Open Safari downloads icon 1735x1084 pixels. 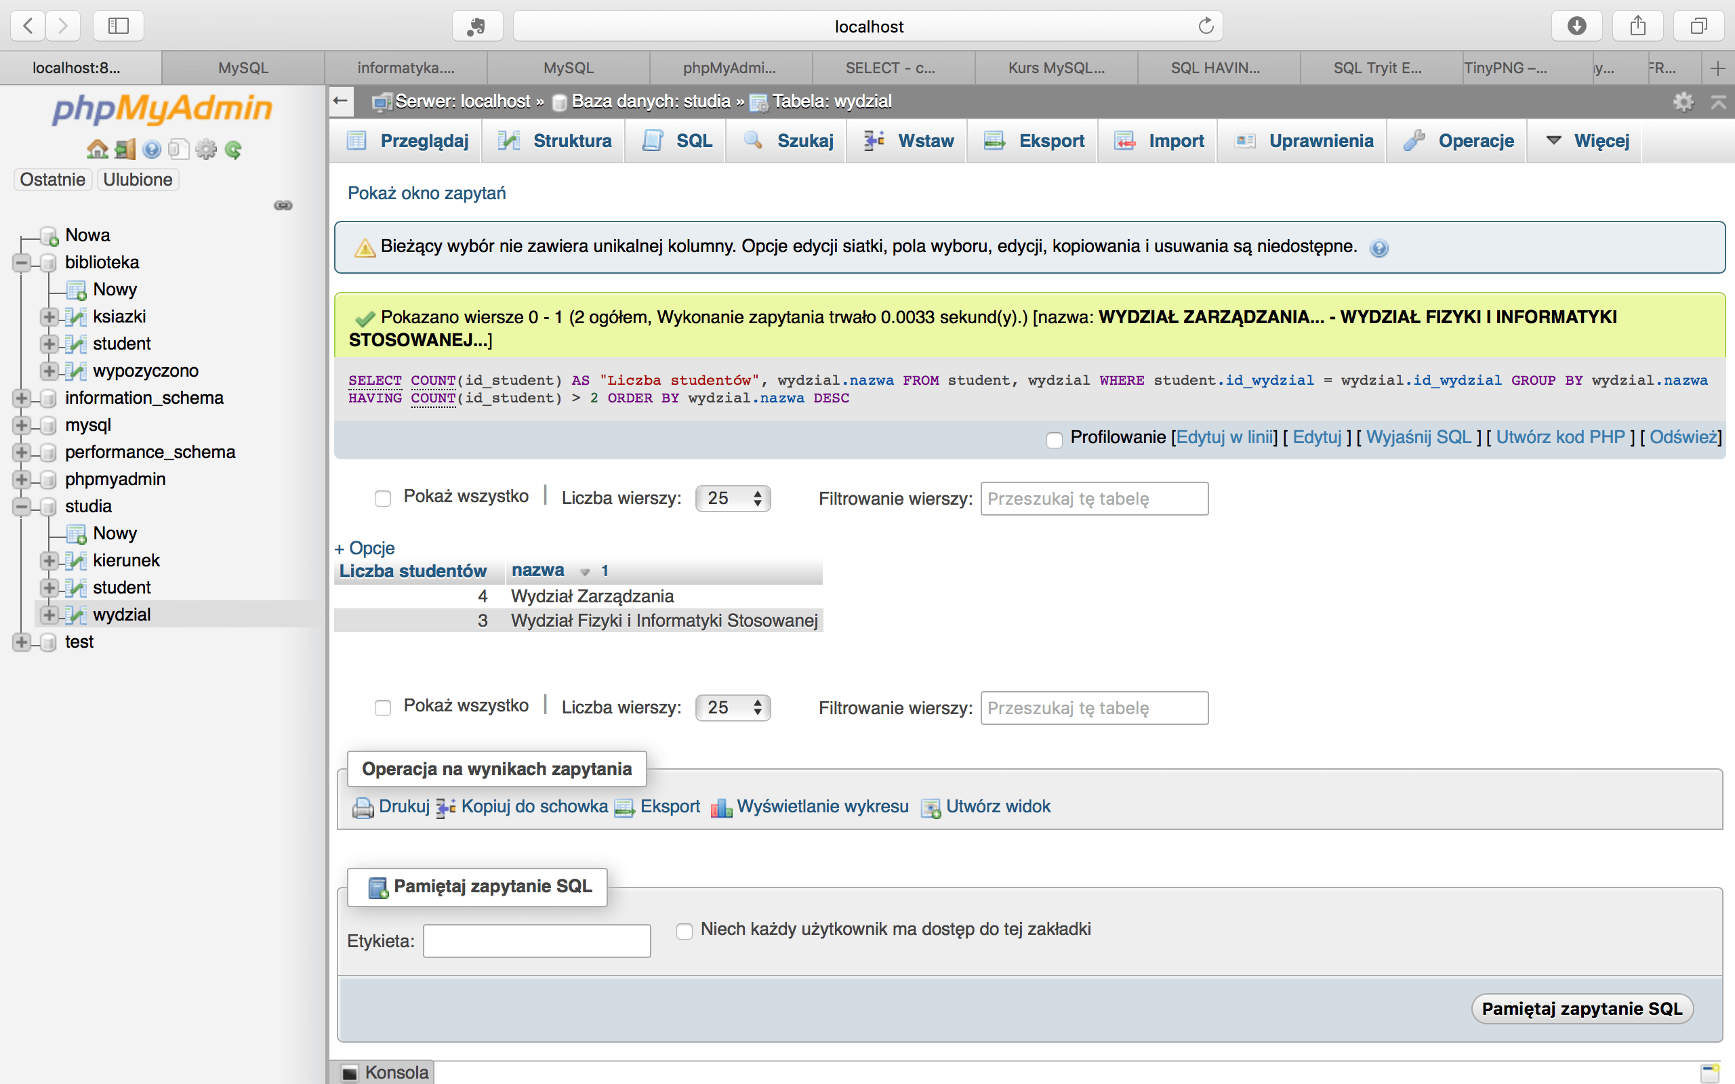coord(1576,26)
